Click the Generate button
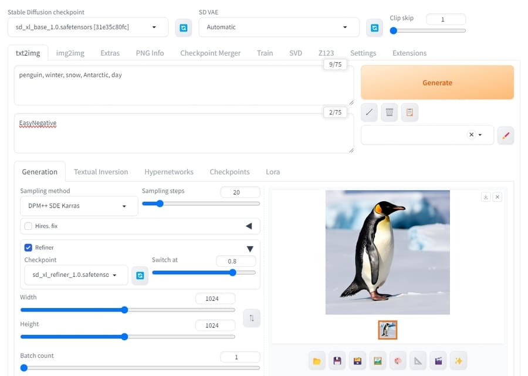The height and width of the screenshot is (376, 528). pos(437,83)
